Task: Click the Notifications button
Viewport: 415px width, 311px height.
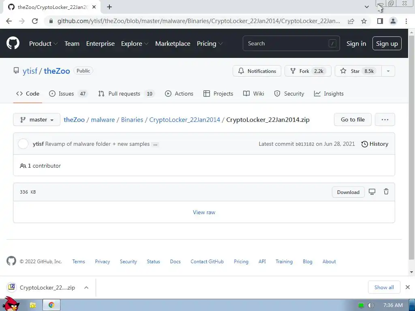Action: (257, 71)
